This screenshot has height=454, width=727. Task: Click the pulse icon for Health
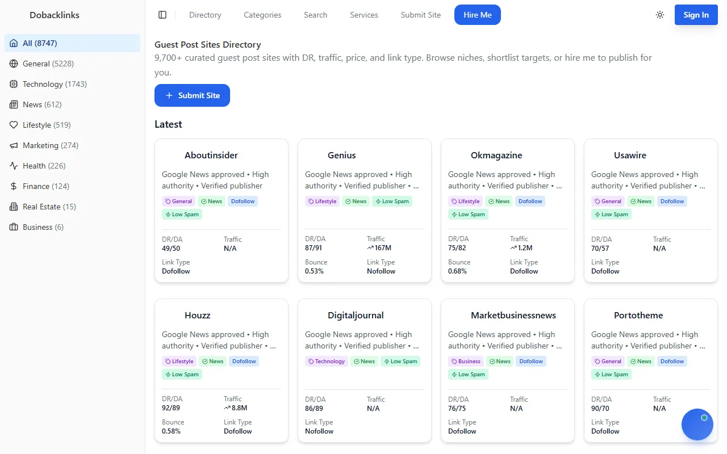[14, 166]
